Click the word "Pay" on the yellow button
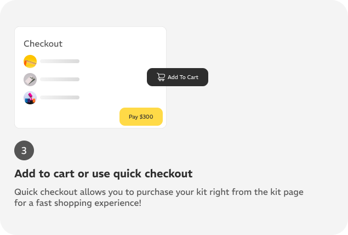 133,117
